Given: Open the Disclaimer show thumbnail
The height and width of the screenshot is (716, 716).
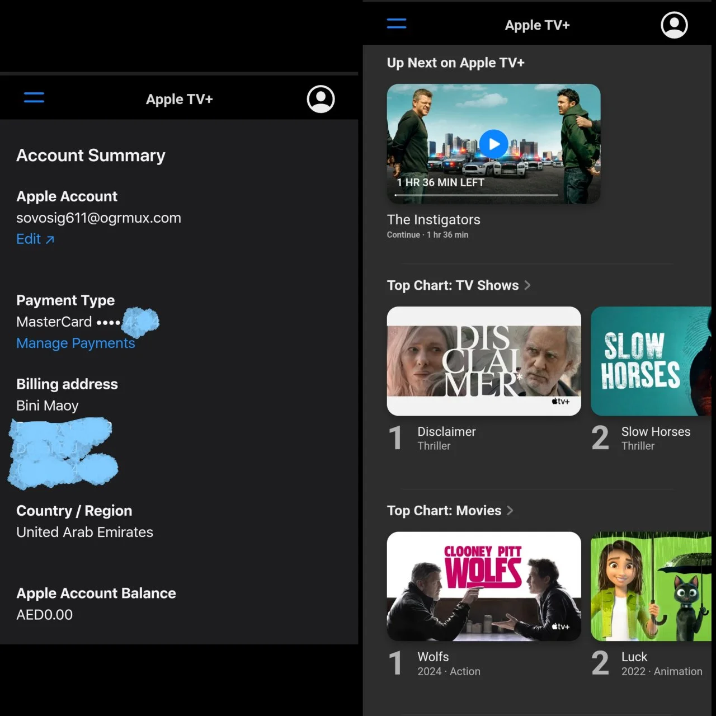Looking at the screenshot, I should (484, 361).
